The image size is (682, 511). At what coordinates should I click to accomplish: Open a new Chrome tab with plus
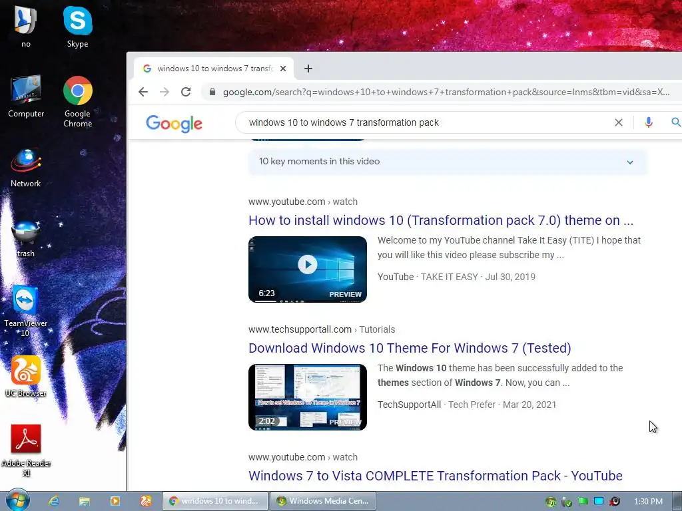click(x=308, y=69)
